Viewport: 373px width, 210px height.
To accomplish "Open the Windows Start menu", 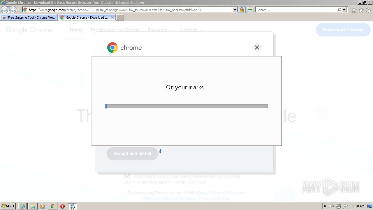I will click(x=8, y=206).
